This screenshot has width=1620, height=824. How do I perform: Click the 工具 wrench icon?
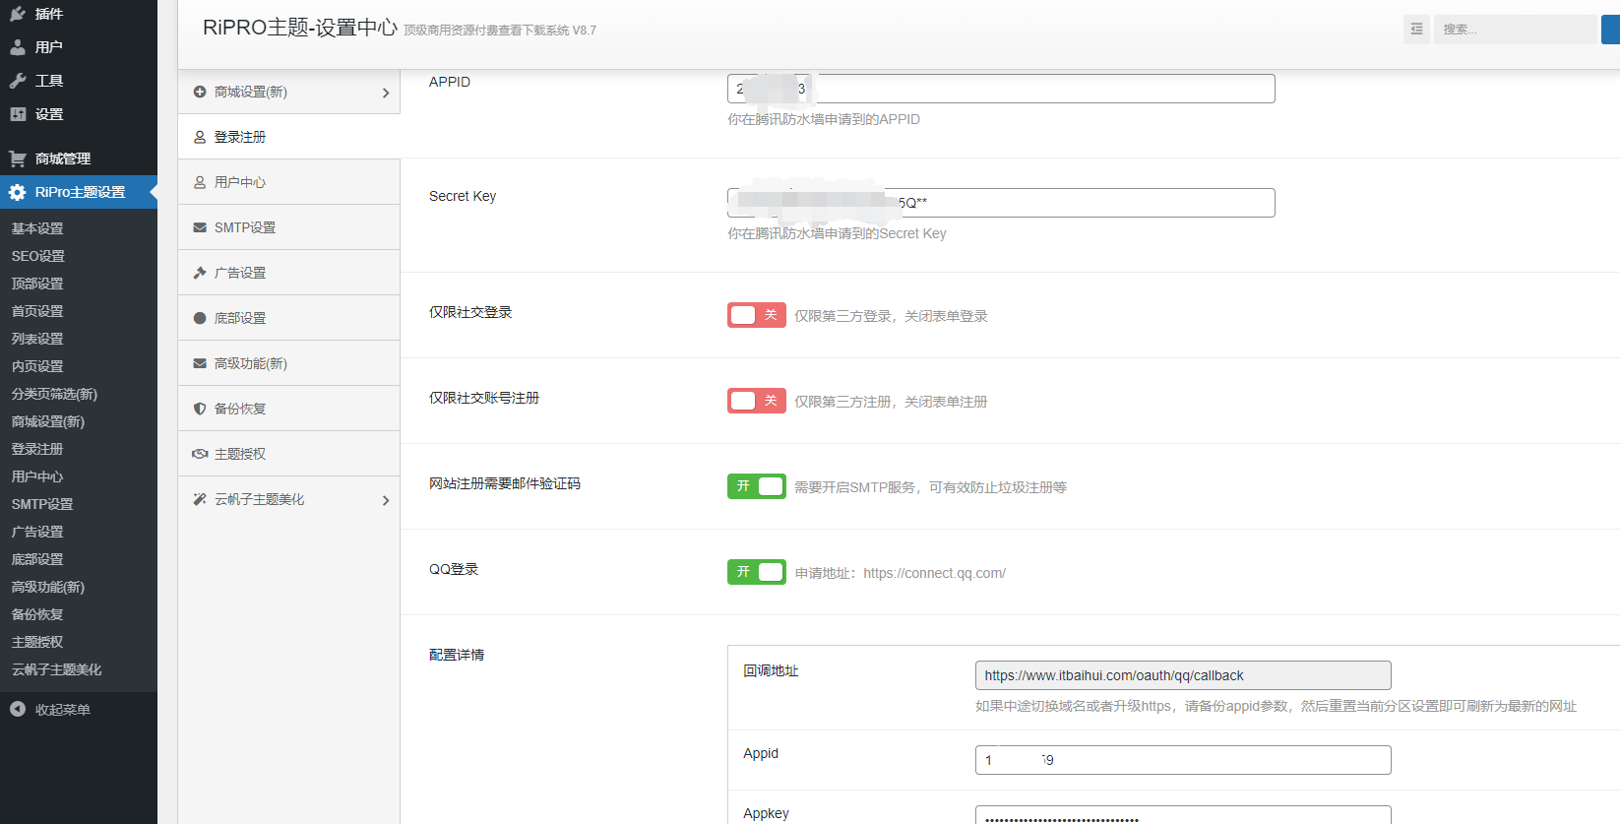pyautogui.click(x=18, y=81)
